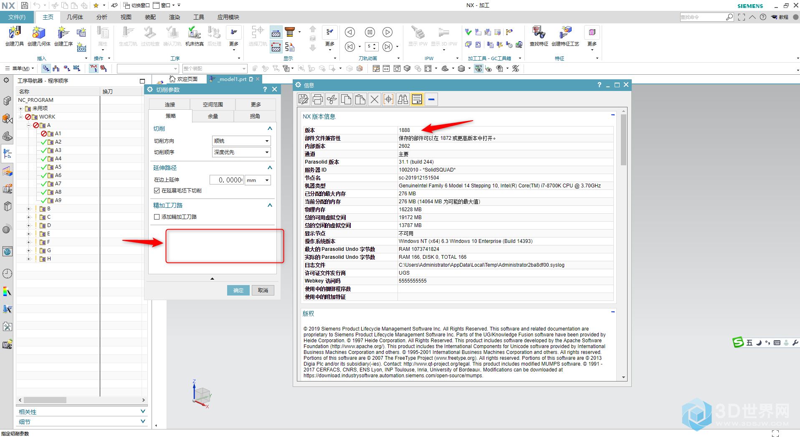Click 应用模块 ribbon tab

tap(228, 17)
